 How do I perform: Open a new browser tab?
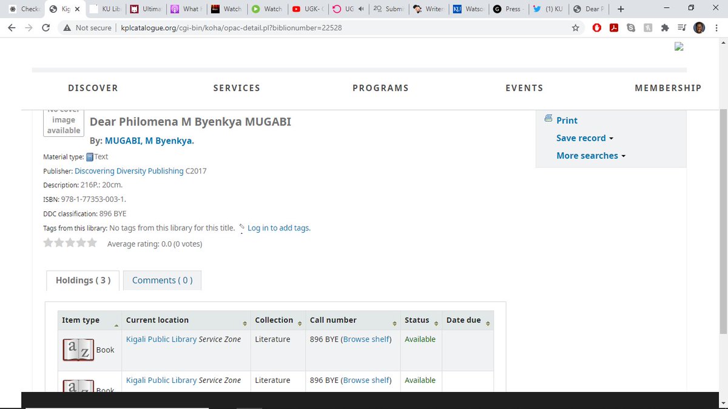pyautogui.click(x=621, y=9)
